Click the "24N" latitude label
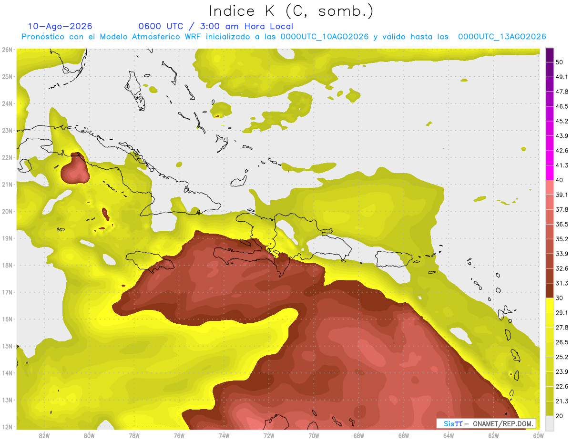Viewport: 572px width, 442px height. 7,103
